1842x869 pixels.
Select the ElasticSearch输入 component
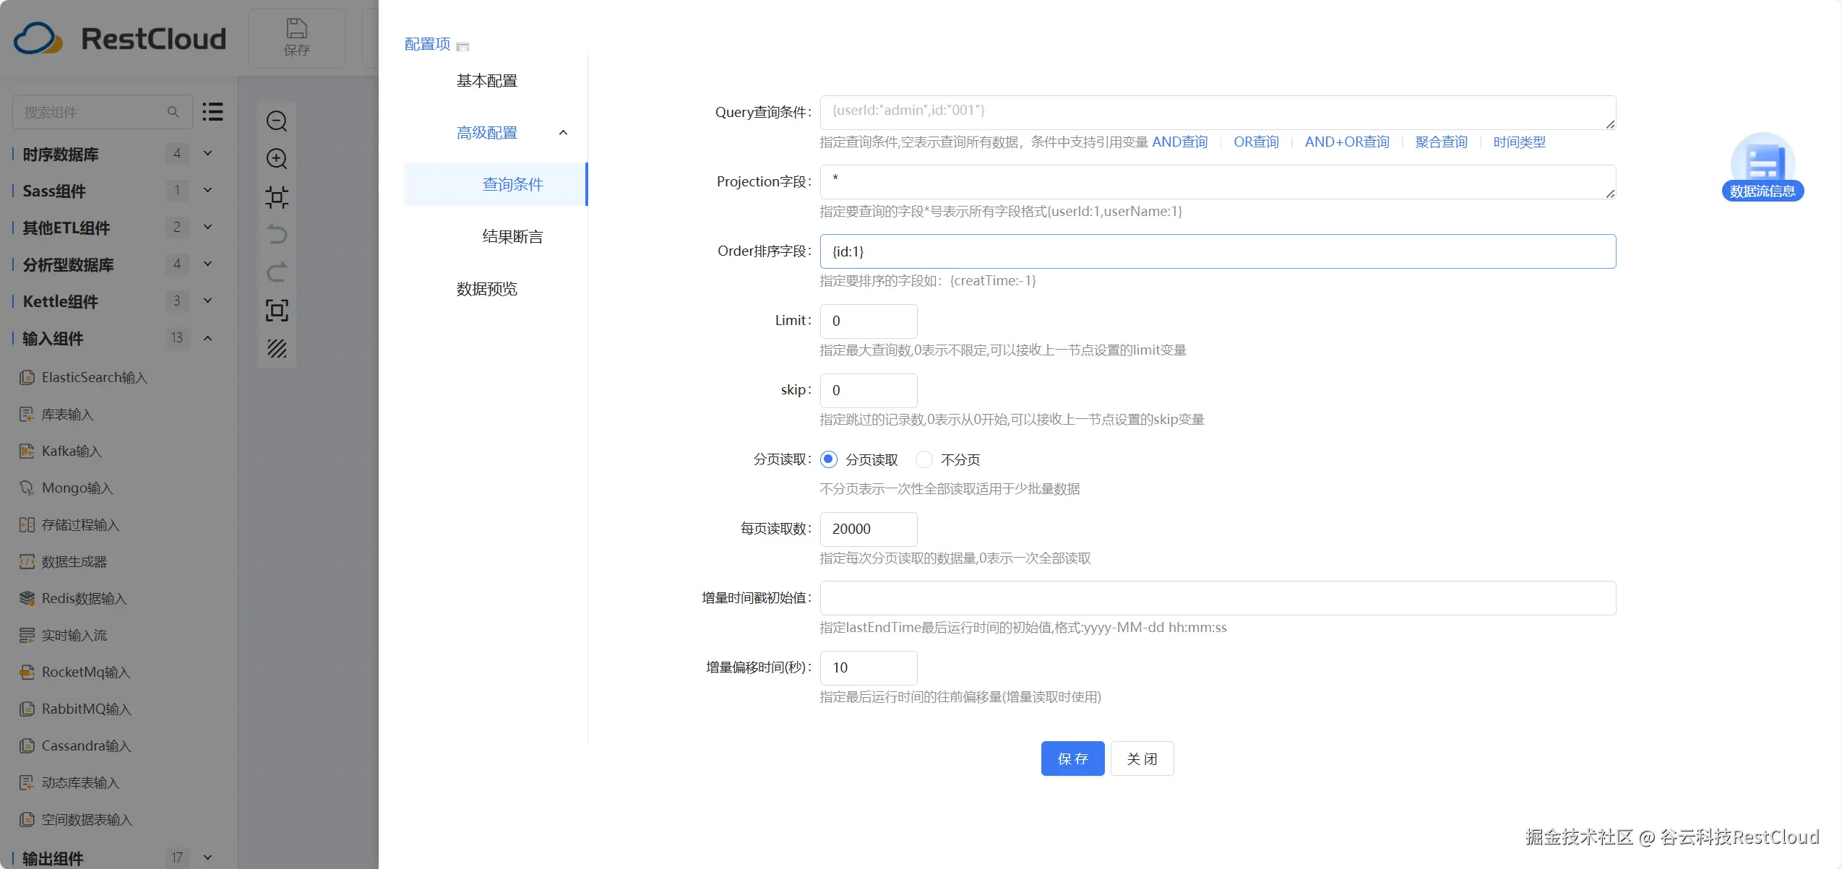coord(83,377)
